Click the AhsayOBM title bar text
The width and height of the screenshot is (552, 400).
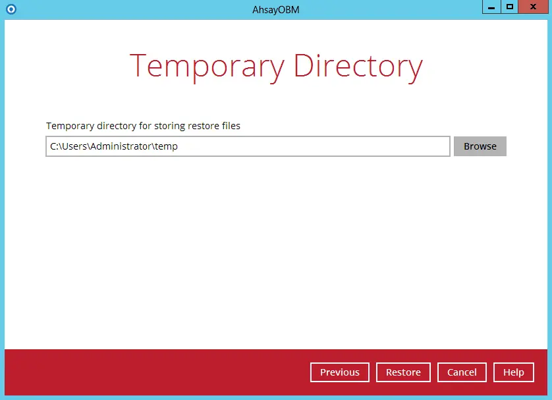(x=275, y=9)
